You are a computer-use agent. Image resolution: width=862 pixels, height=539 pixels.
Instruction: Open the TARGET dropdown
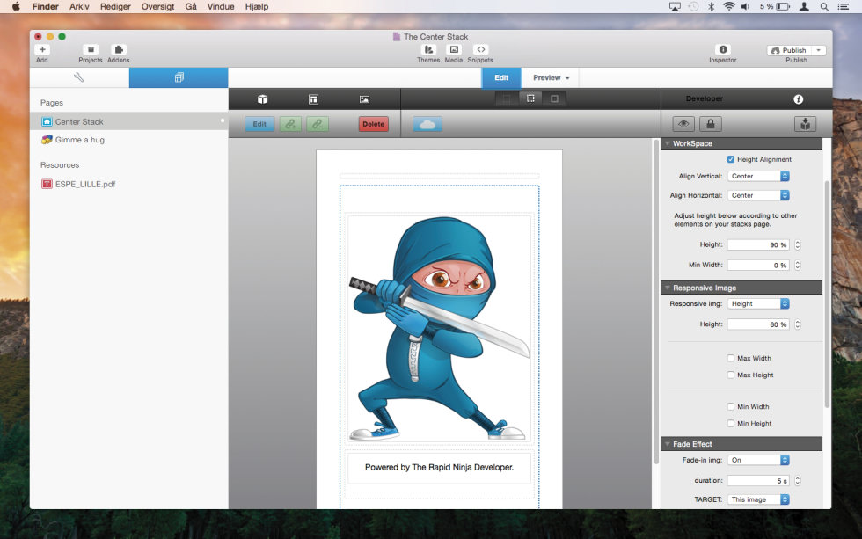[x=758, y=499]
